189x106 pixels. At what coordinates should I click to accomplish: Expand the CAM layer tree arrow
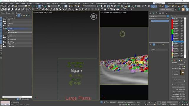3,20
